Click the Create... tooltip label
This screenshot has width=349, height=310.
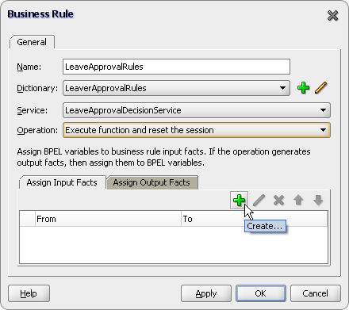[265, 226]
